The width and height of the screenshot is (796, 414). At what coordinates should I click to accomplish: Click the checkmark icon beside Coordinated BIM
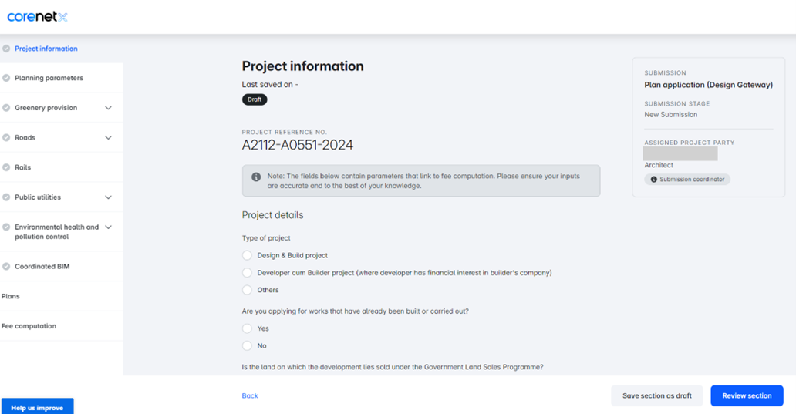[x=7, y=267]
